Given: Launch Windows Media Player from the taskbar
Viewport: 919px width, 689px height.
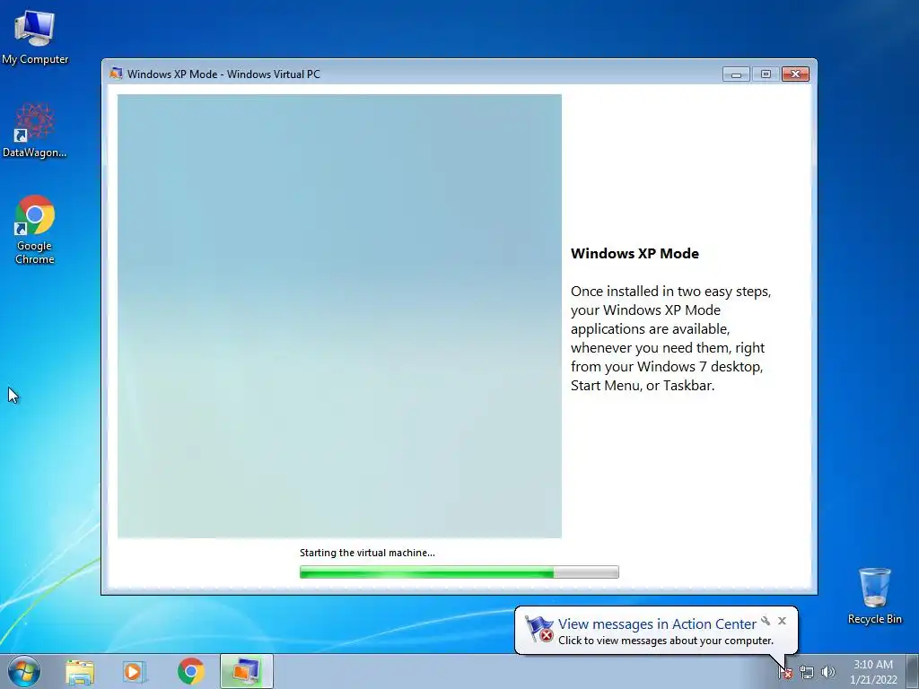Looking at the screenshot, I should coord(135,671).
